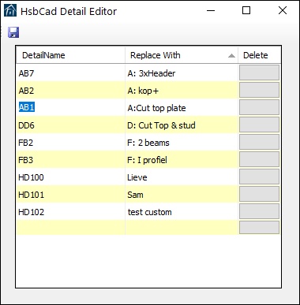Click the Save floppy disk icon
This screenshot has height=305, width=300.
[x=13, y=32]
